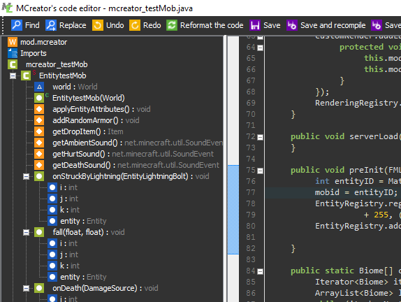
Task: Click toolbar drag handle dots
Action: click(3, 25)
